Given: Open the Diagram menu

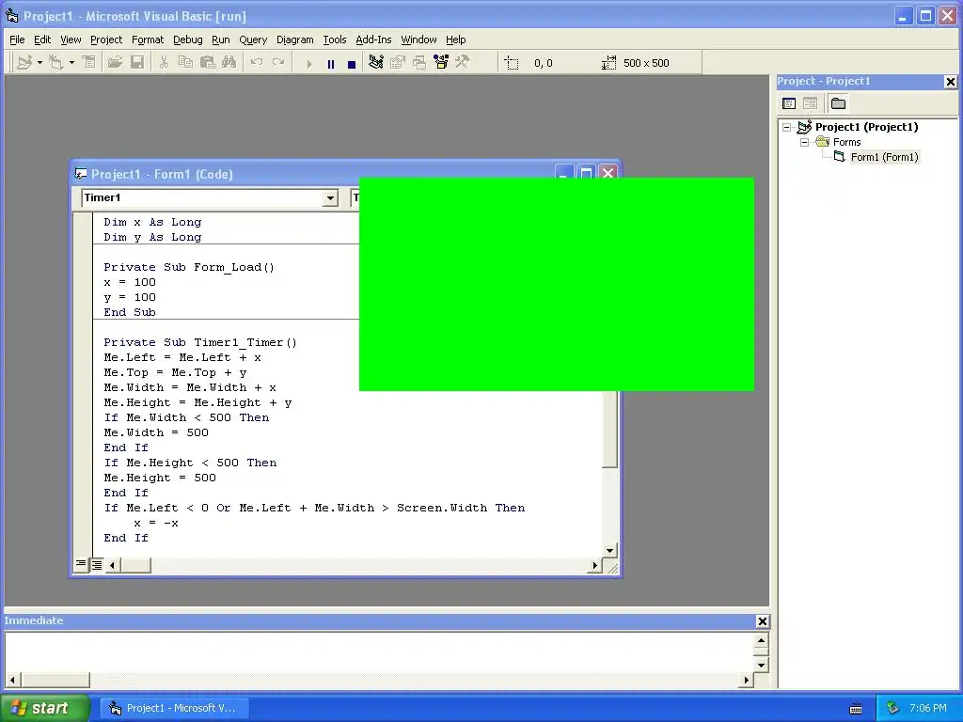Looking at the screenshot, I should (x=294, y=39).
